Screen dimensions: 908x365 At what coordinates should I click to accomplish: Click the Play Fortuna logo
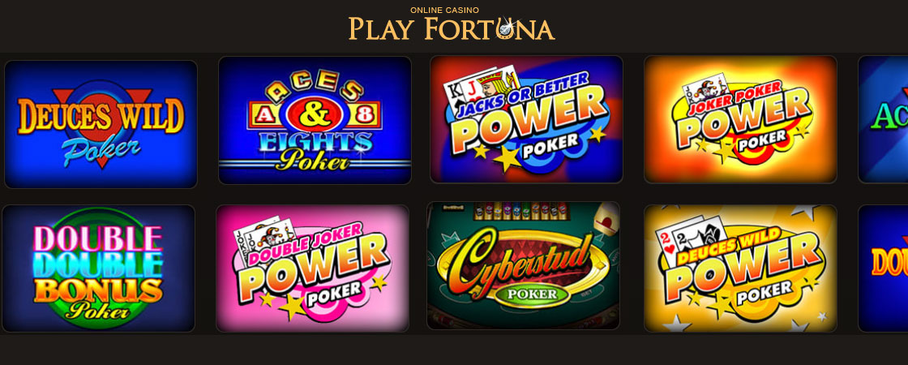451,24
